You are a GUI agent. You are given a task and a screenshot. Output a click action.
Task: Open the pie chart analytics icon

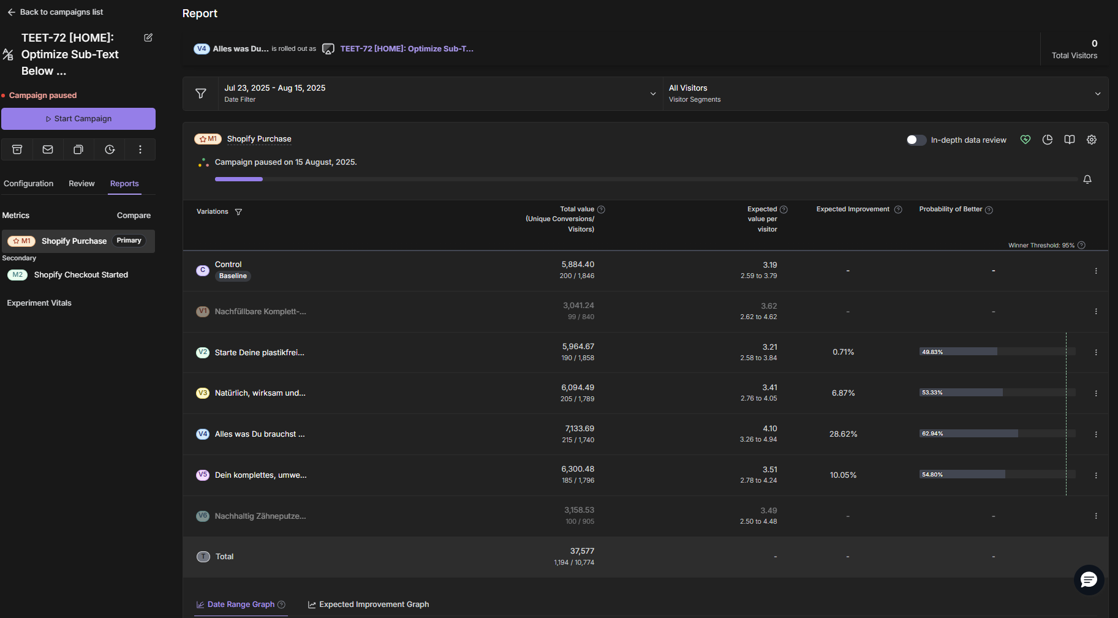(x=1047, y=140)
